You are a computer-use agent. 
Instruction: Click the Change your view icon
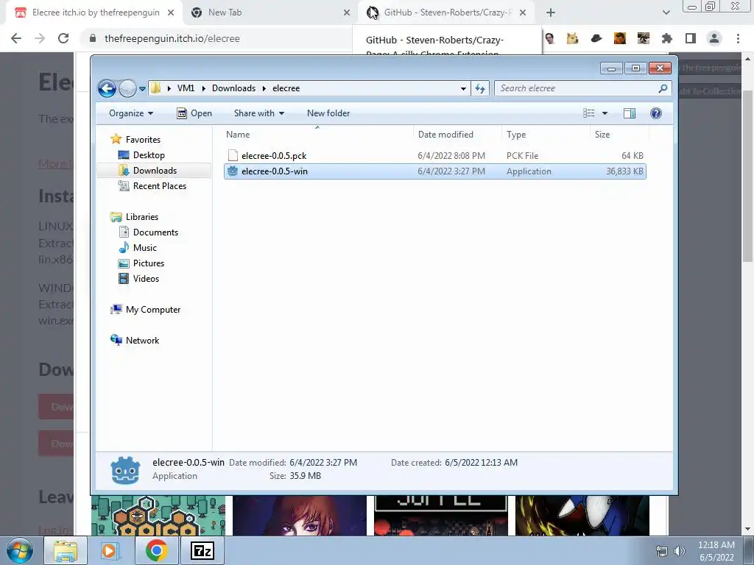(x=589, y=113)
